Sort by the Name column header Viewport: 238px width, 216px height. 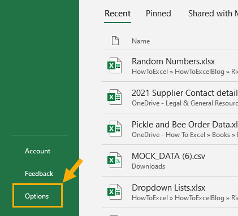click(141, 41)
